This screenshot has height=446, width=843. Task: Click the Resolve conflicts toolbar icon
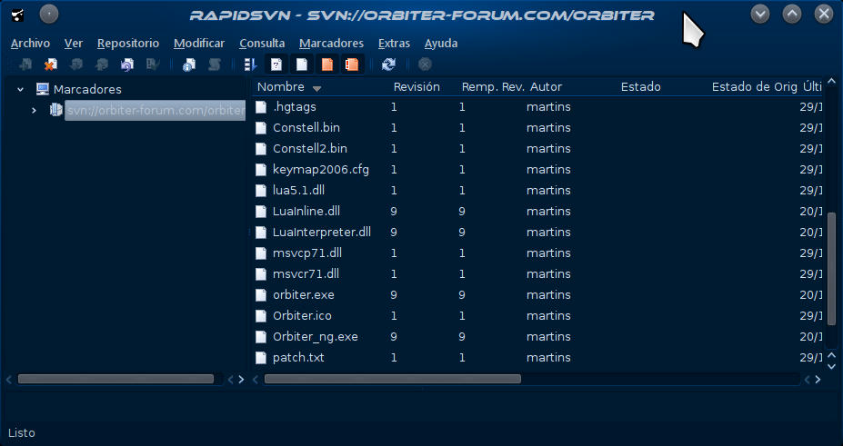coord(153,64)
